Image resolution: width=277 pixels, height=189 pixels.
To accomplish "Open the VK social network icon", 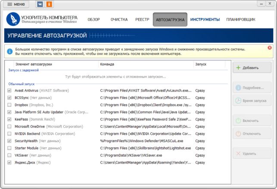I will [x=40, y=4].
